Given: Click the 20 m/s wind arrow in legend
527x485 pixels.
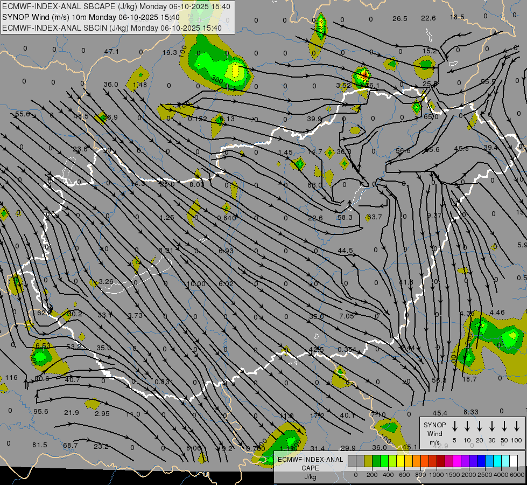Looking at the screenshot, I should point(480,426).
